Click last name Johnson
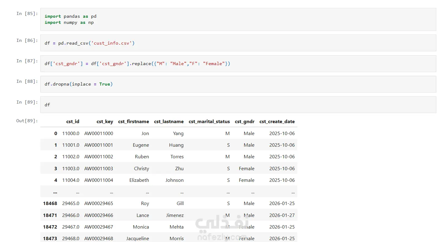 click(174, 180)
